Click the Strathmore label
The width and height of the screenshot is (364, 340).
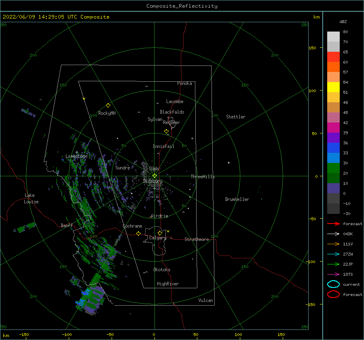click(197, 239)
